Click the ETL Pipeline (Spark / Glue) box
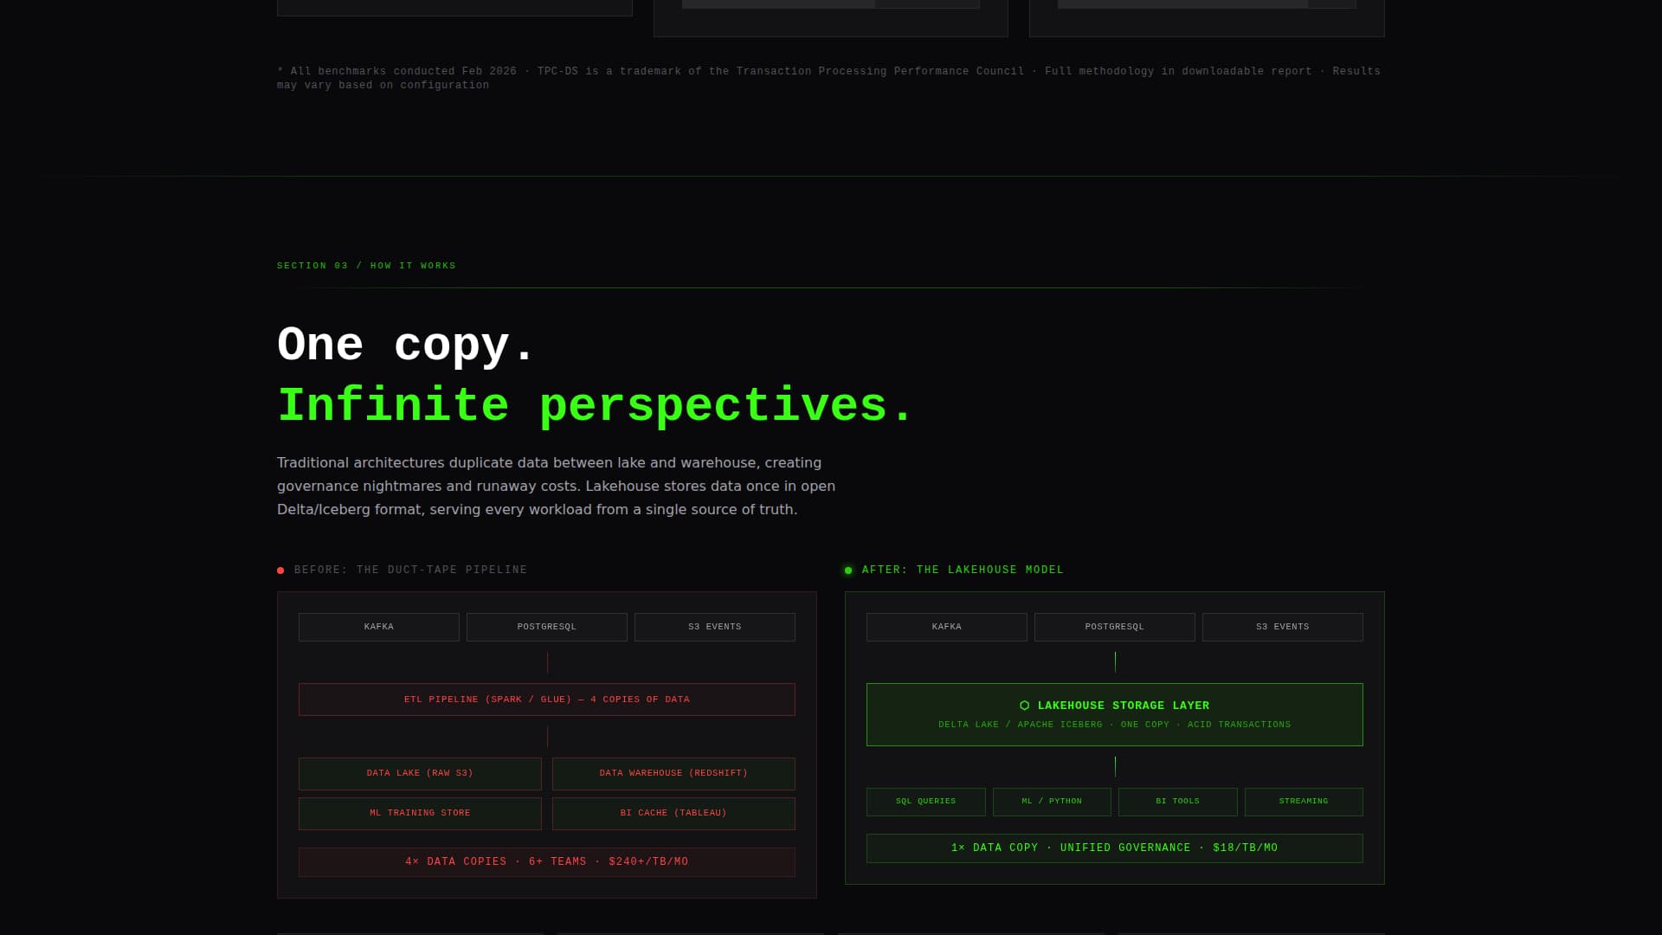The image size is (1662, 935). click(x=547, y=700)
